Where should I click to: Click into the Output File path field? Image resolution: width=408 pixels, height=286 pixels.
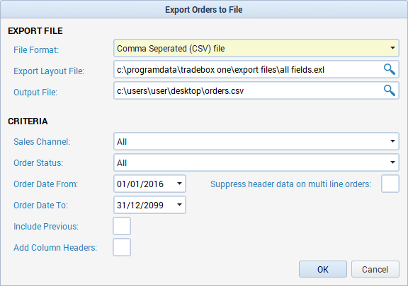[x=247, y=90]
